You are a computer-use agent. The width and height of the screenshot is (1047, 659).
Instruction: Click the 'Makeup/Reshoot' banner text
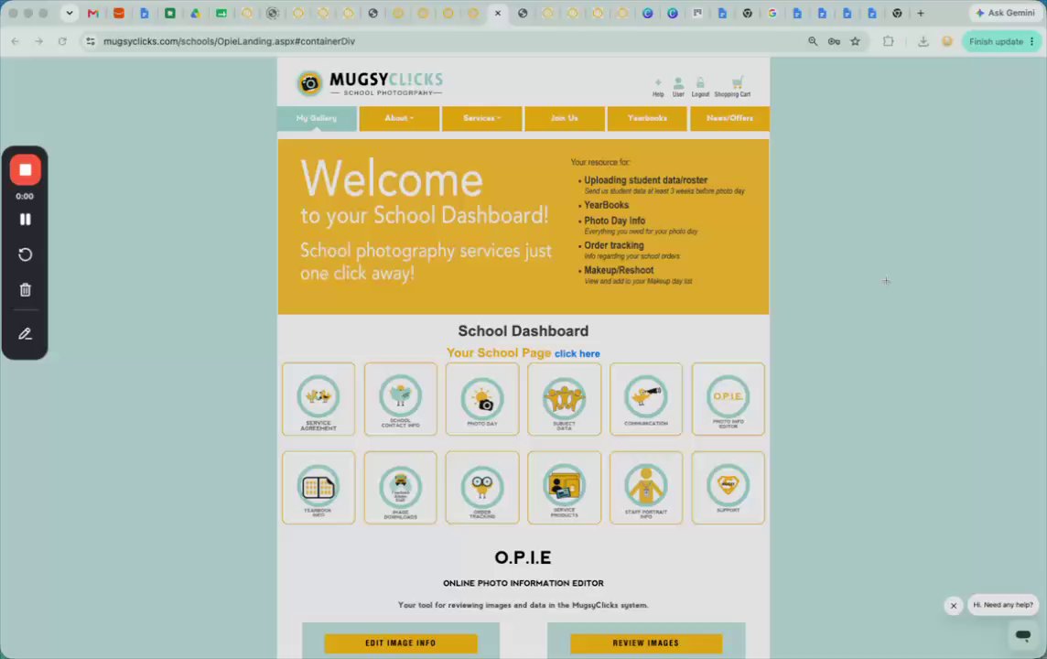(619, 270)
